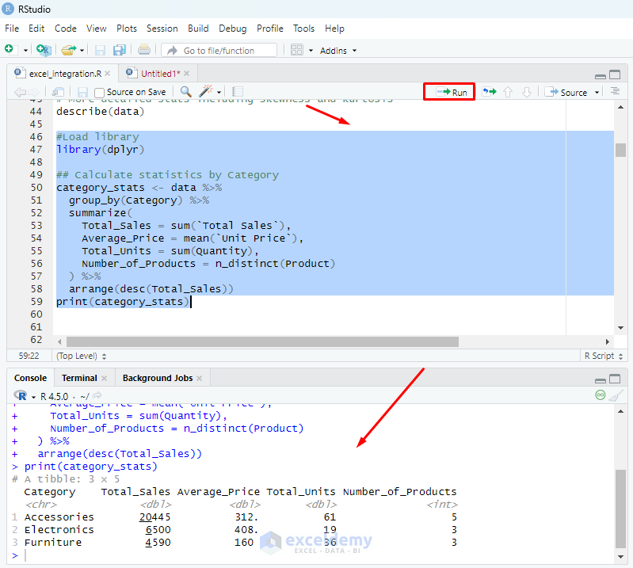Print the current file

click(x=144, y=50)
